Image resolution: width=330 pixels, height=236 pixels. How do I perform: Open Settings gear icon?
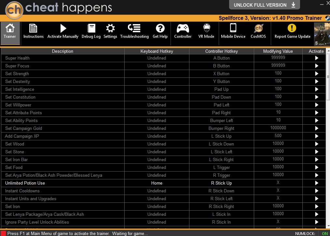[x=110, y=28]
